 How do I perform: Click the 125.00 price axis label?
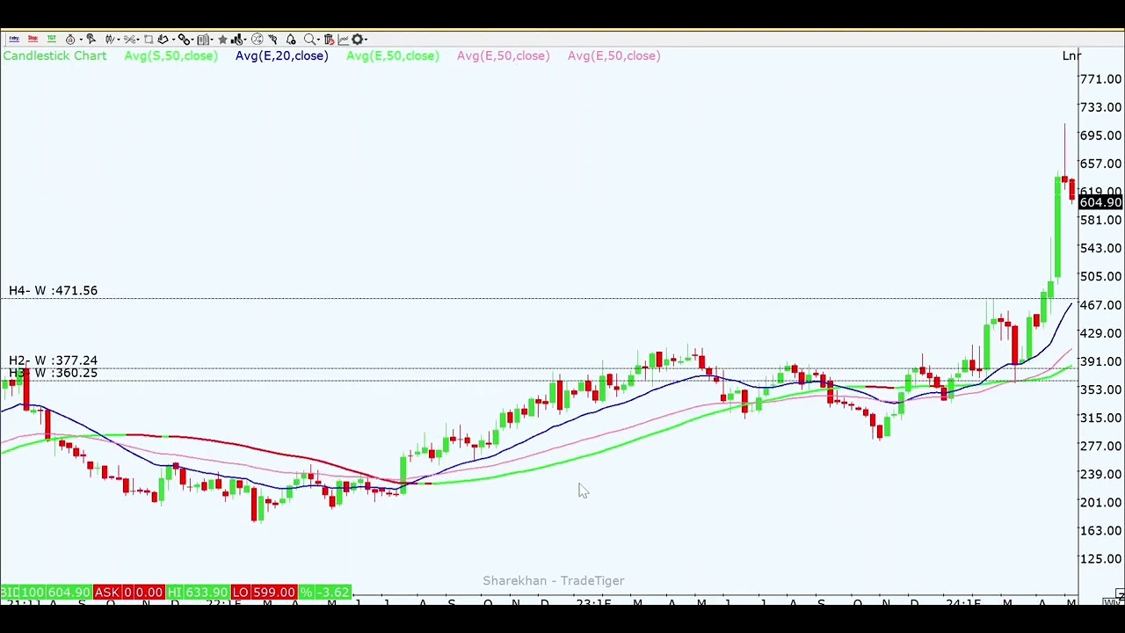click(1101, 558)
